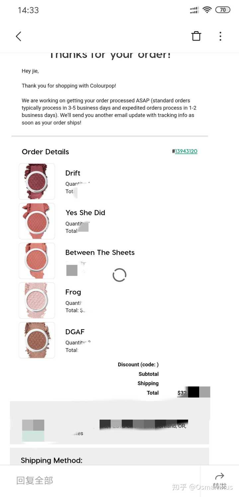
Task: Tap the Frog eyeshadow image
Action: click(37, 300)
